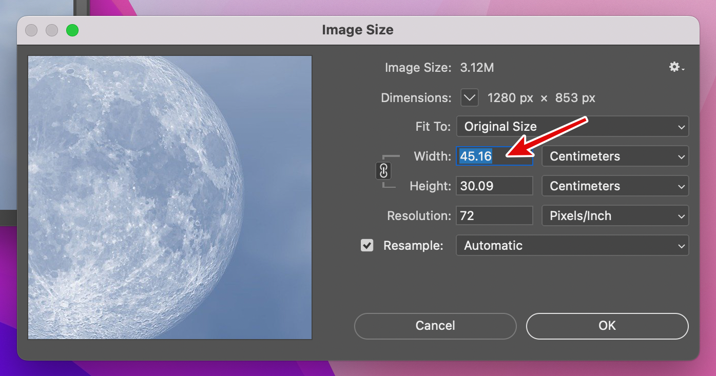Open the Width units dropdown
716x376 pixels.
tap(615, 156)
